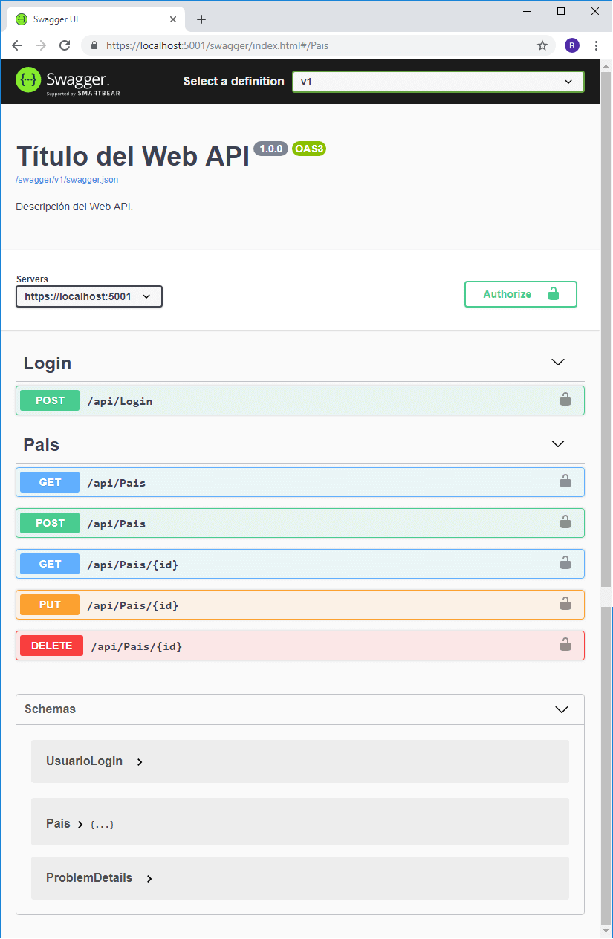The width and height of the screenshot is (613, 939).
Task: Click the page reload icon
Action: [65, 45]
